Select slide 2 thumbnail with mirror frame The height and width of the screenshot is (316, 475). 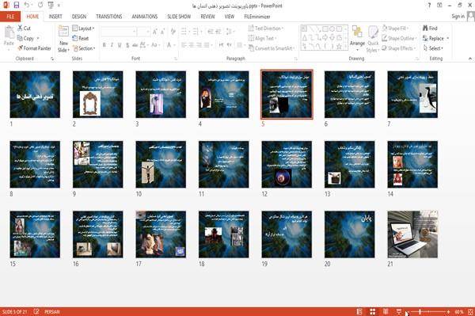coord(98,94)
